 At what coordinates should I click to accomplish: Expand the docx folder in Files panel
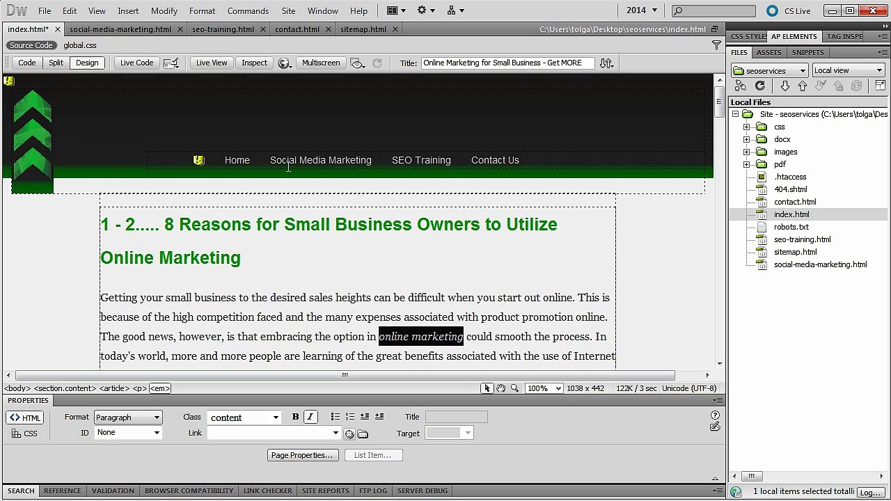point(747,139)
